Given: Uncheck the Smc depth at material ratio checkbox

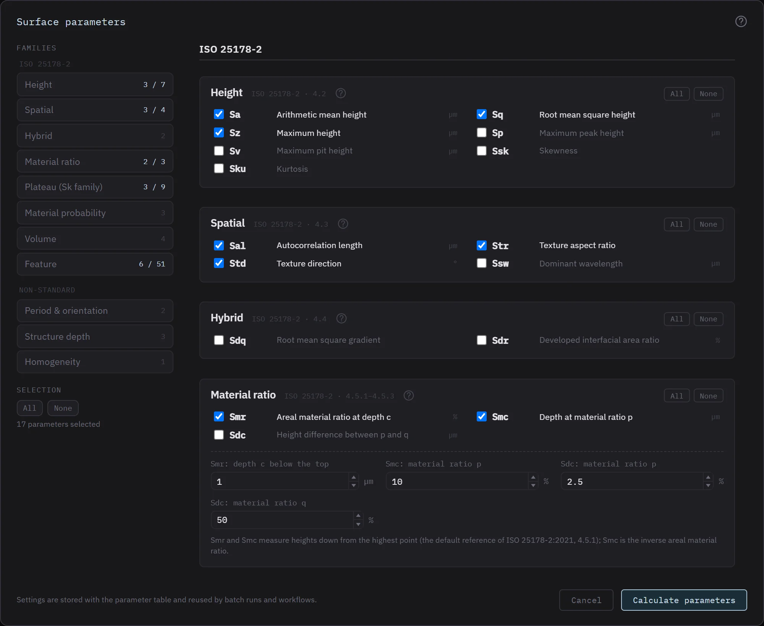Looking at the screenshot, I should [482, 417].
